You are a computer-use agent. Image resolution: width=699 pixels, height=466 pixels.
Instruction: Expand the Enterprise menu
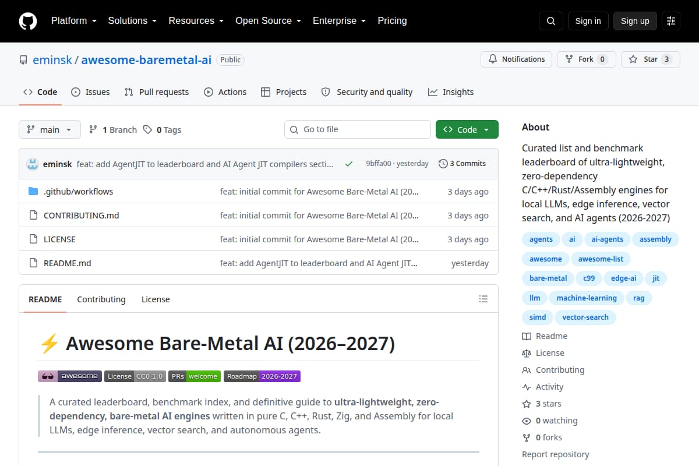coord(340,21)
